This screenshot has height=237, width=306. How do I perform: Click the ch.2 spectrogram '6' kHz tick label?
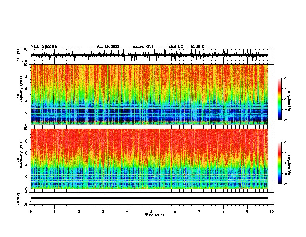click(27, 153)
